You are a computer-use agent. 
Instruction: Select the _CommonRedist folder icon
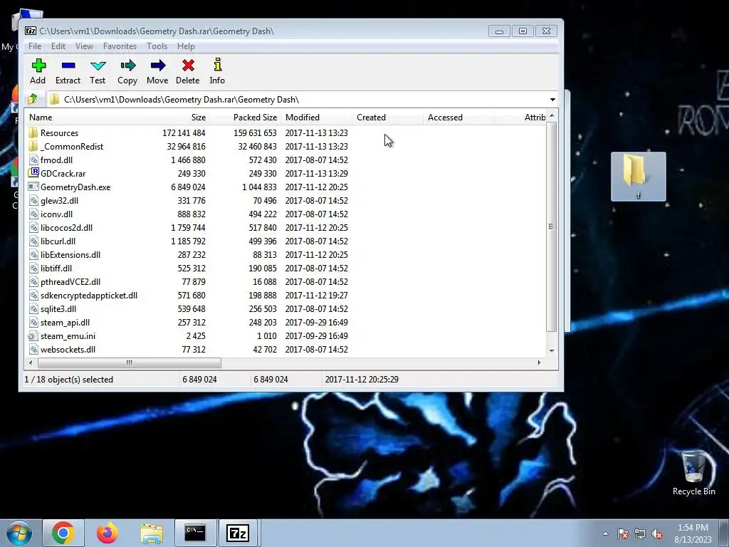point(33,146)
